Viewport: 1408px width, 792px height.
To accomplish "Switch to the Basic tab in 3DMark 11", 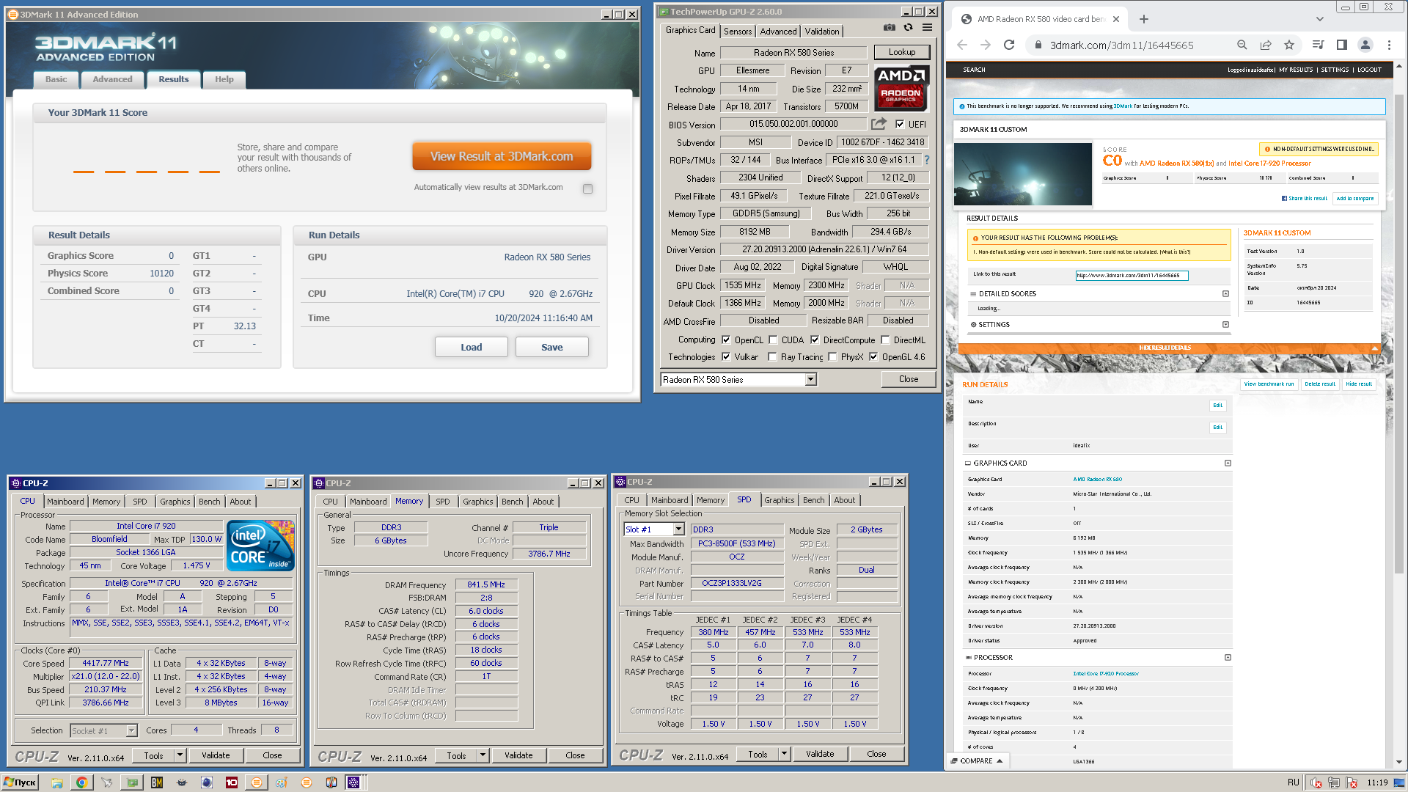I will tap(56, 79).
